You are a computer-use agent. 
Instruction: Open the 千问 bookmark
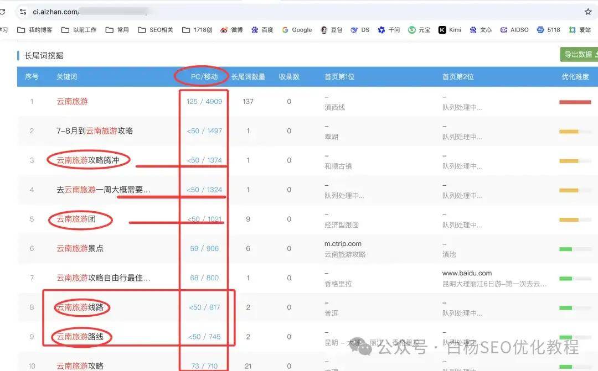pyautogui.click(x=389, y=30)
